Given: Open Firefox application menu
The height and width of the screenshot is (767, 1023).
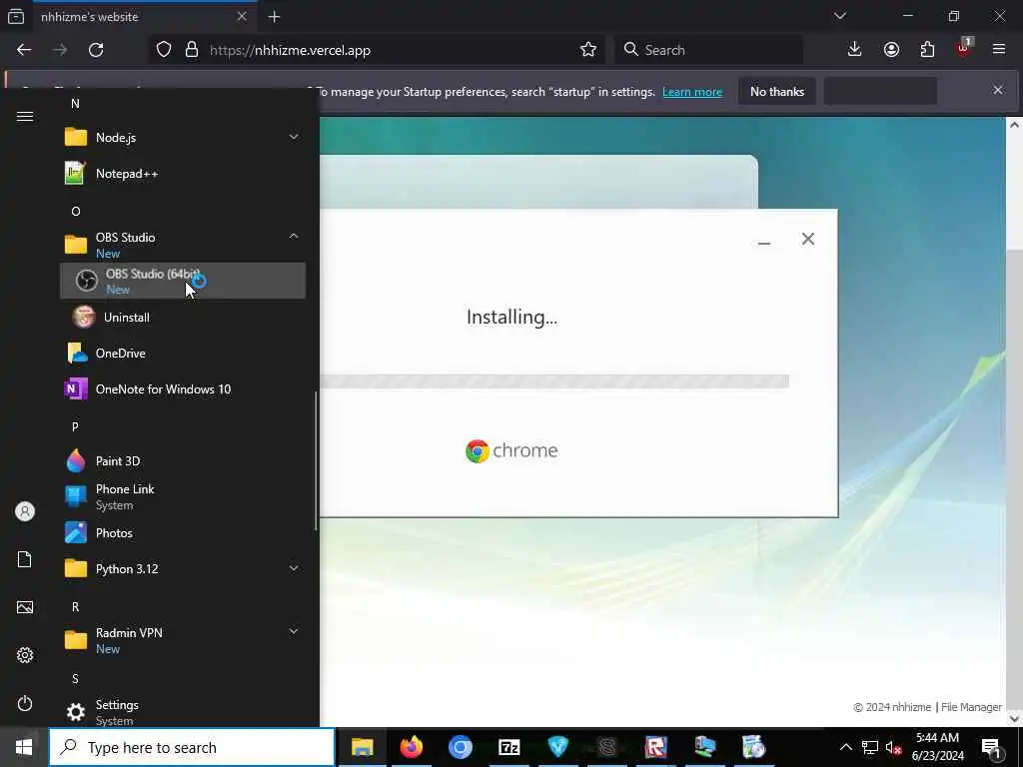Looking at the screenshot, I should [999, 50].
